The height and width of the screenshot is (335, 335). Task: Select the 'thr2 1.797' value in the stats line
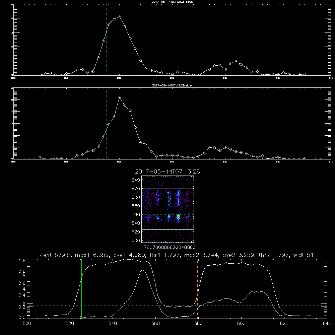coord(274,255)
